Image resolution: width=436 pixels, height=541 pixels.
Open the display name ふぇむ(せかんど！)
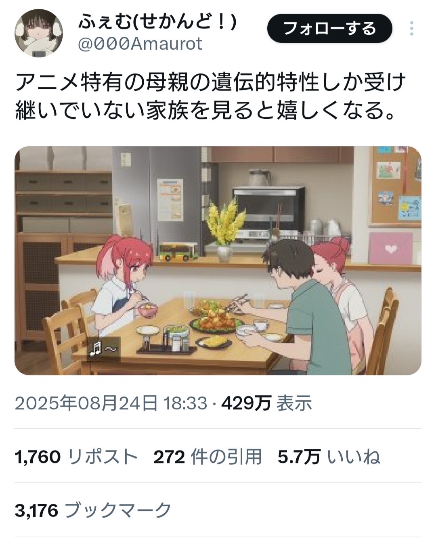pos(157,22)
